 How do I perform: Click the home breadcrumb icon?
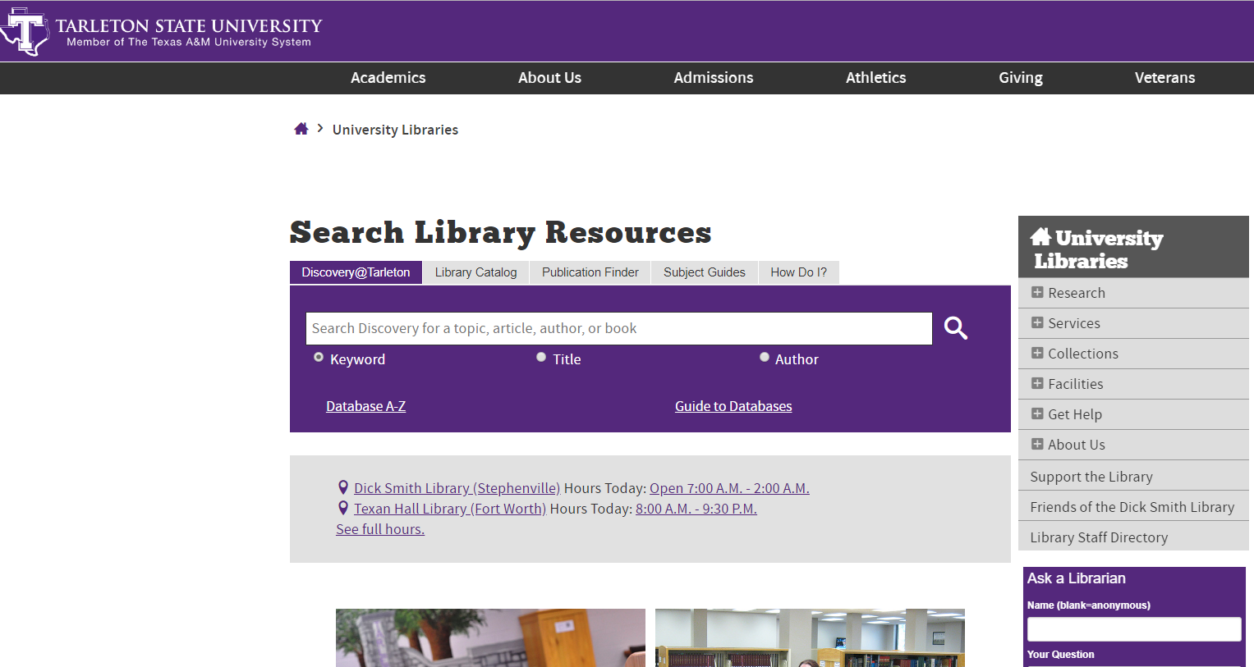[x=301, y=128]
